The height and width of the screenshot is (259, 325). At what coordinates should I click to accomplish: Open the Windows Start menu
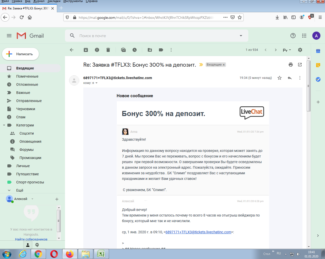(x=7, y=254)
